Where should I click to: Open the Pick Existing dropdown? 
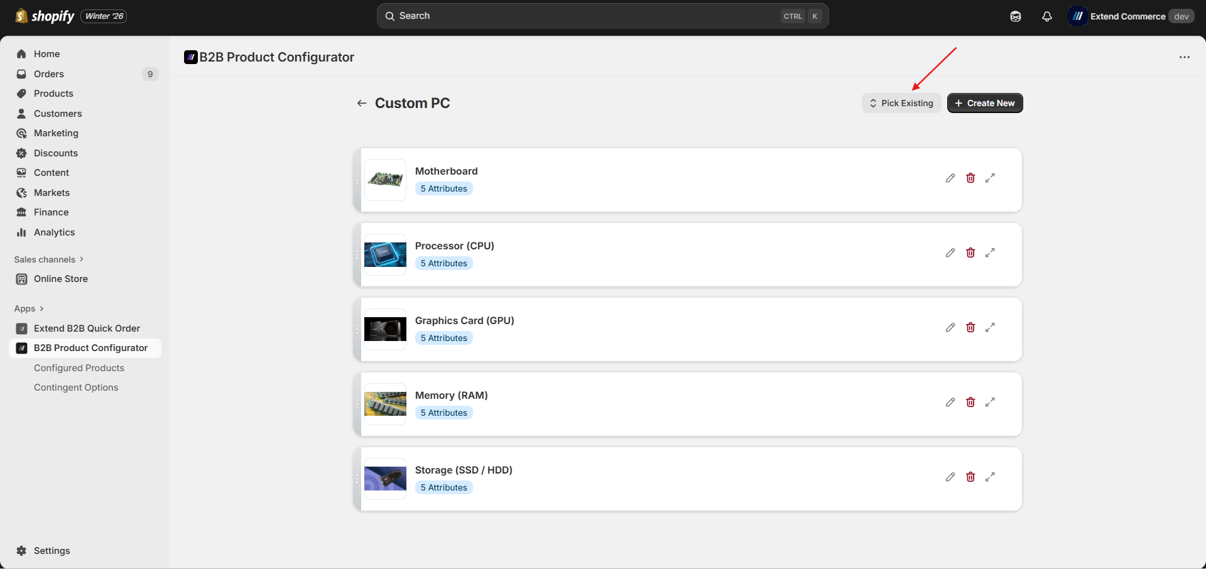coord(901,103)
